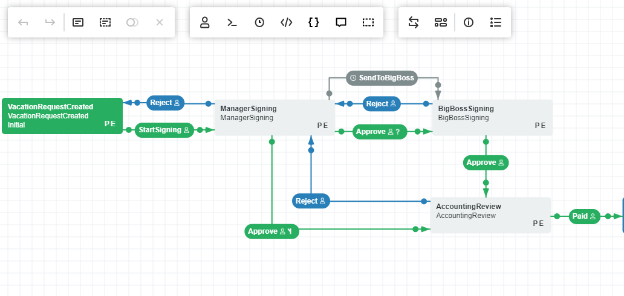Open the Commands terminal prompt icon

pyautogui.click(x=232, y=22)
